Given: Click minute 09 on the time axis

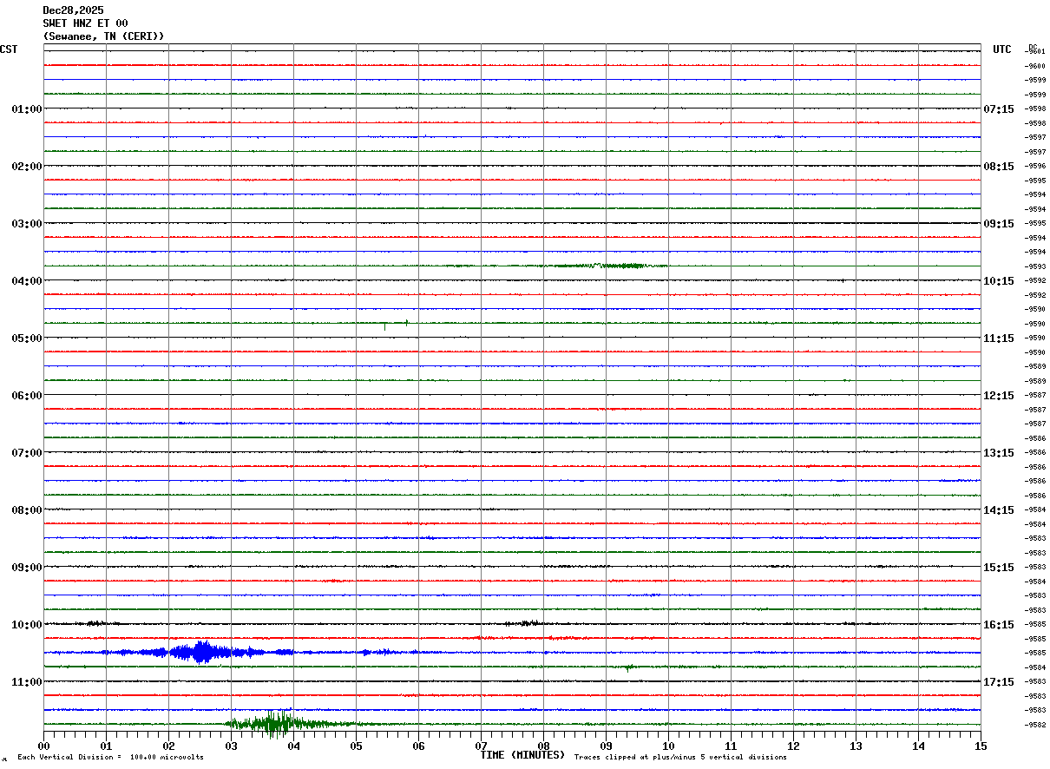Looking at the screenshot, I should click(606, 746).
